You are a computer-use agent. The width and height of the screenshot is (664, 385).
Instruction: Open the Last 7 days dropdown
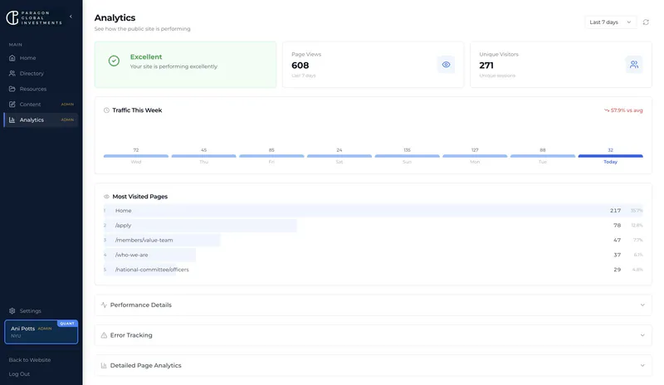610,22
